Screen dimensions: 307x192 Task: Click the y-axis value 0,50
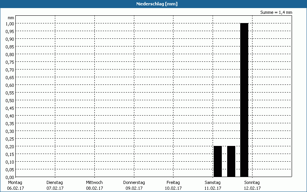coord(10,101)
